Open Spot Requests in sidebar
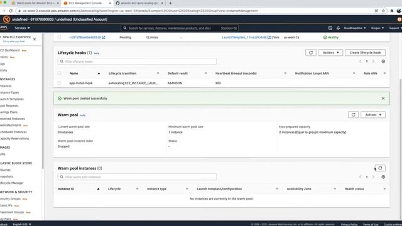 coord(9,105)
